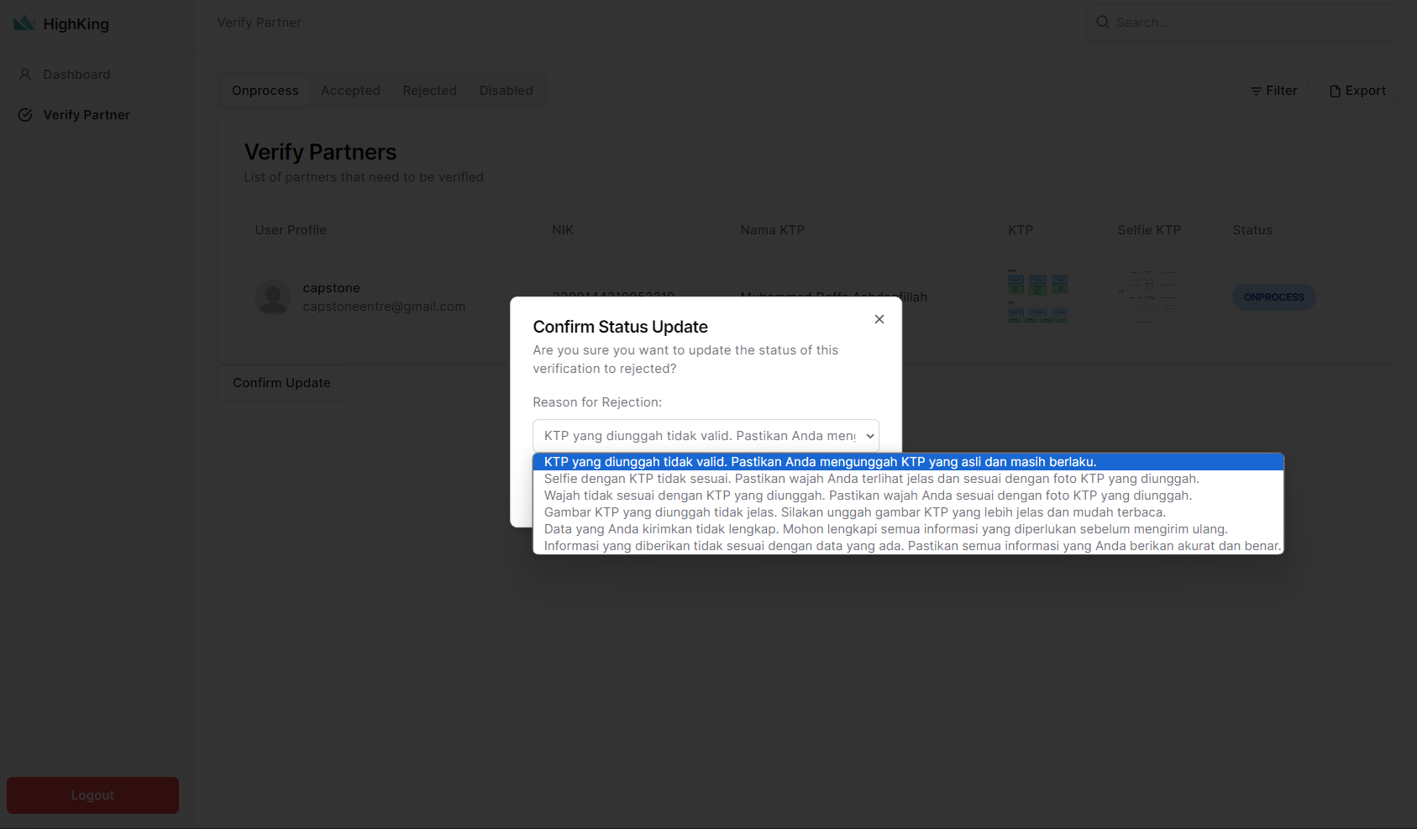Click the Filter button
Screen dimensions: 1417x829
click(1273, 91)
